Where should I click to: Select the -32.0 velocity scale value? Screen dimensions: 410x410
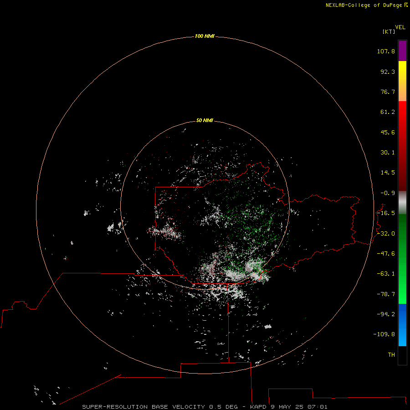[386, 234]
